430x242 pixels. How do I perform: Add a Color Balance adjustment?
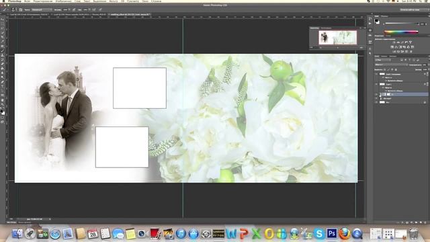396,47
